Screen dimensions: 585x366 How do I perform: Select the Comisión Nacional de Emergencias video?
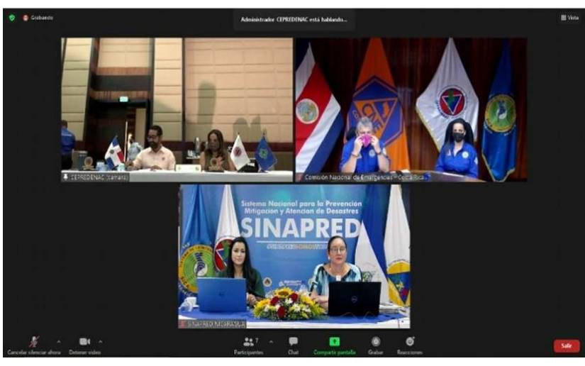coord(411,106)
